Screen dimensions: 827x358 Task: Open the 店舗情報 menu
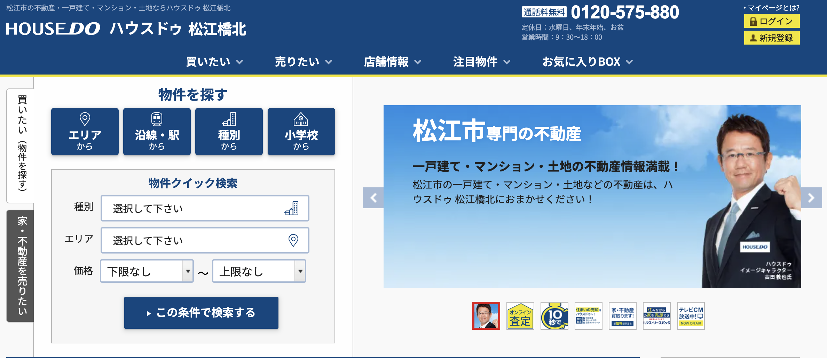click(x=392, y=62)
